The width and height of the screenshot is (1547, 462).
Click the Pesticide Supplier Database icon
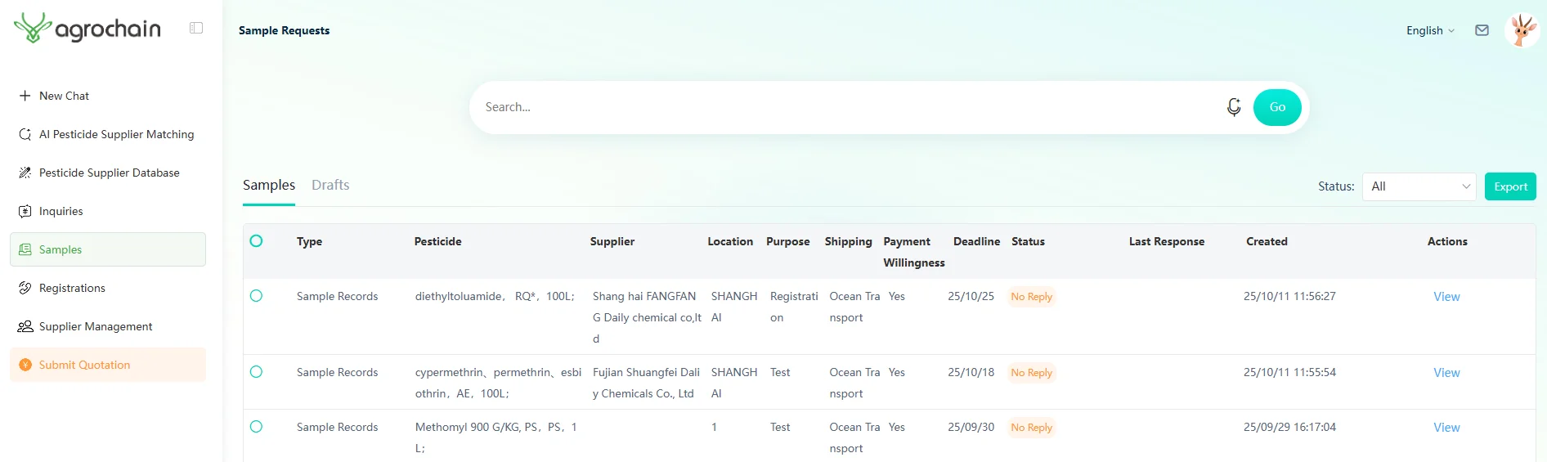coord(25,173)
